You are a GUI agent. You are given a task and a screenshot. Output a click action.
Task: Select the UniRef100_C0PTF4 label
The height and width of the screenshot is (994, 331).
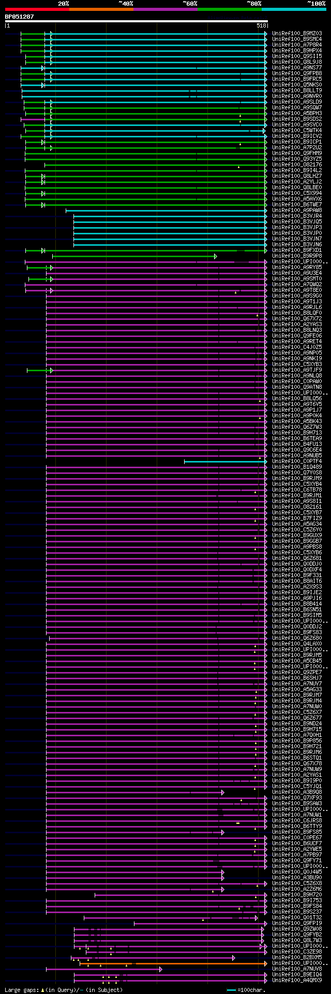[297, 461]
